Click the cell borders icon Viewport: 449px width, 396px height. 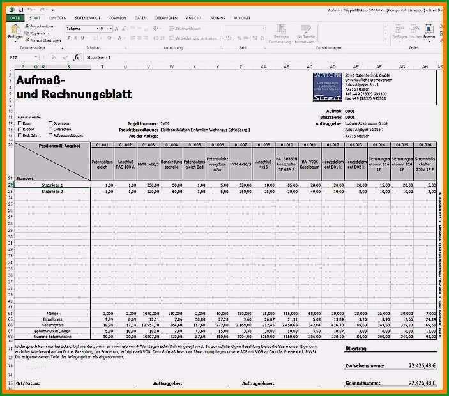(x=96, y=38)
